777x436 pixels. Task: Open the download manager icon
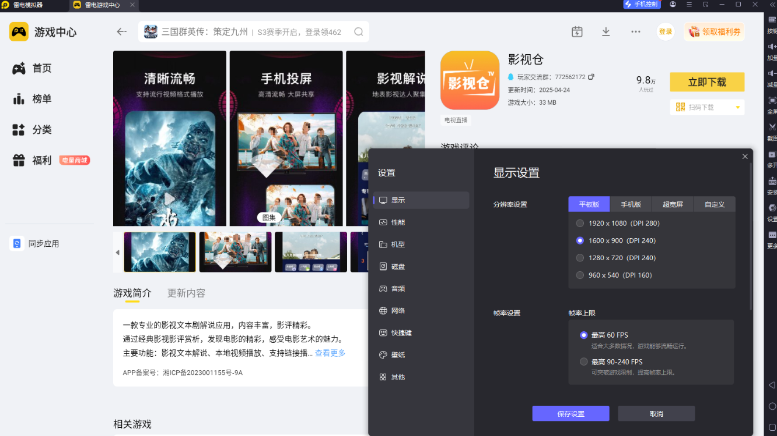click(x=606, y=31)
